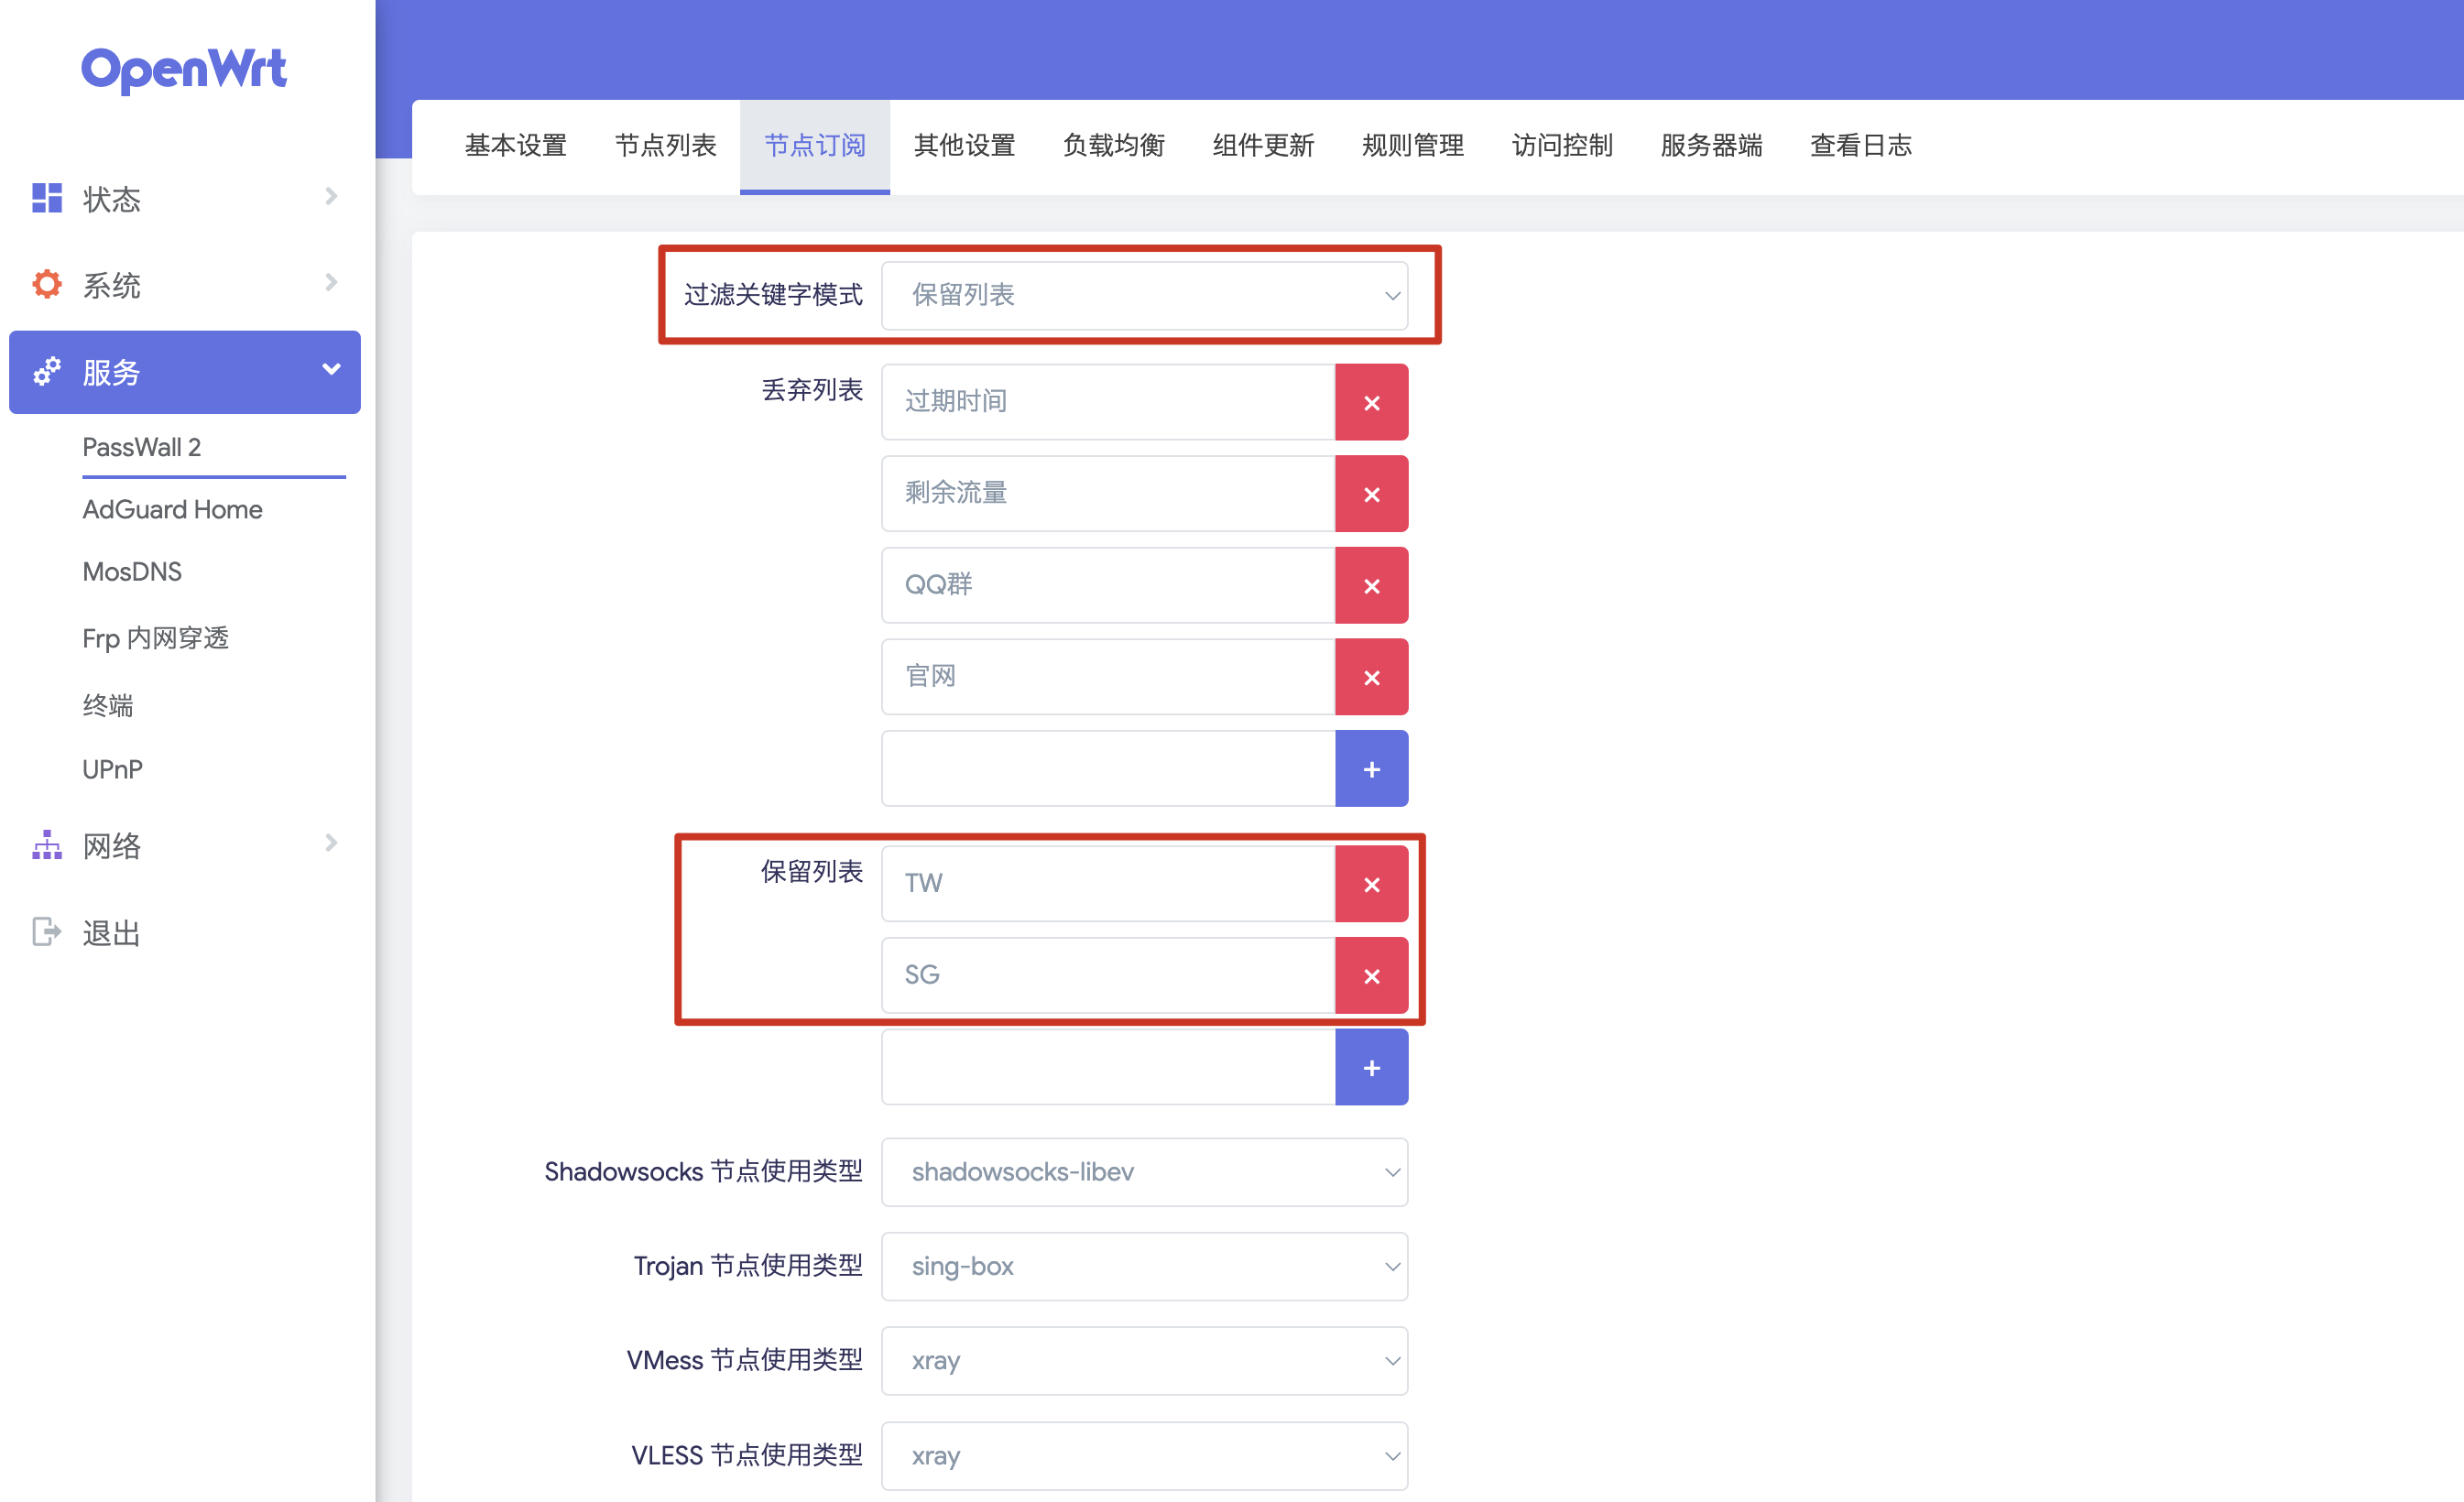
Task: Click the 服务 cogs icon
Action: (47, 371)
